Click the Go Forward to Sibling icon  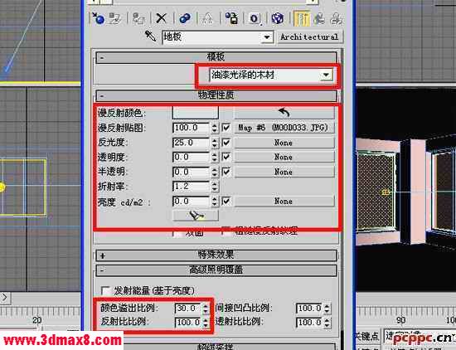coord(336,18)
